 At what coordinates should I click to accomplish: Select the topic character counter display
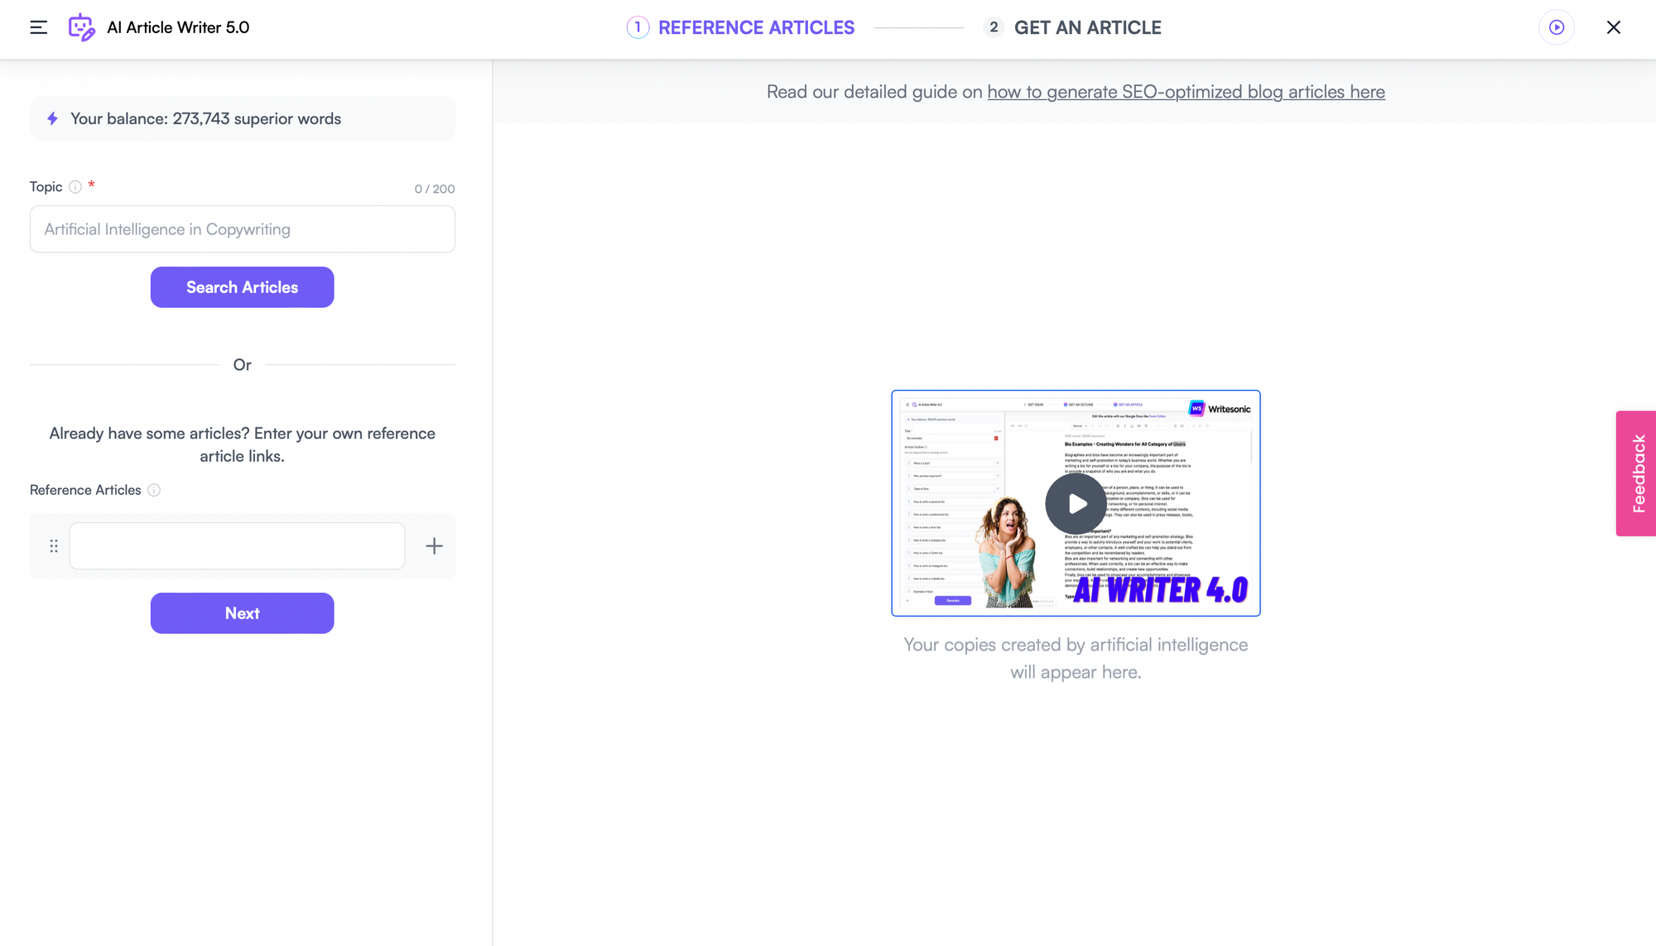[x=433, y=186]
